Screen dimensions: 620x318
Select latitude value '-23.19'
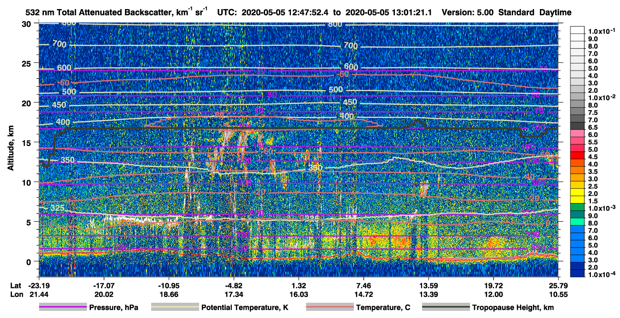39,286
